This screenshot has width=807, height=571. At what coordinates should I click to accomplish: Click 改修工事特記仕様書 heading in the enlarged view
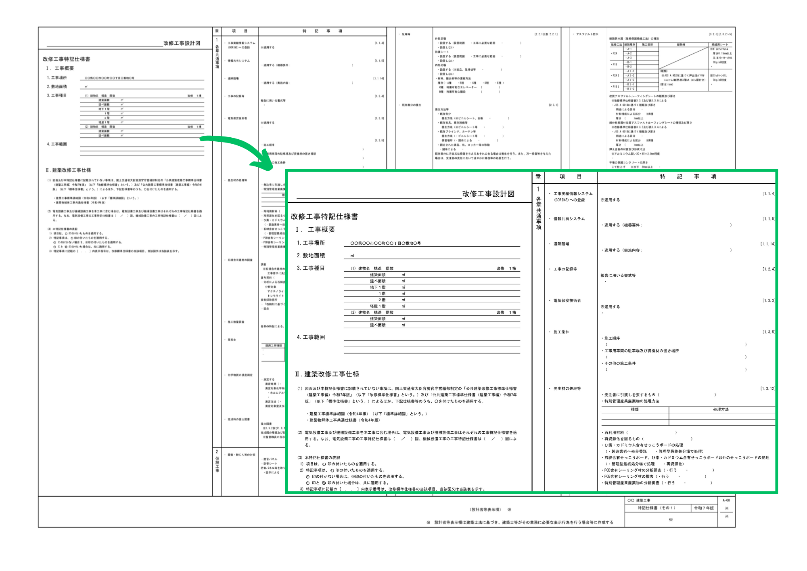324,216
